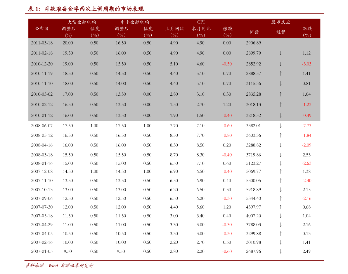The width and height of the screenshot is (348, 274).
Task: Click the 中小金融机构 header
Action: click(135, 22)
